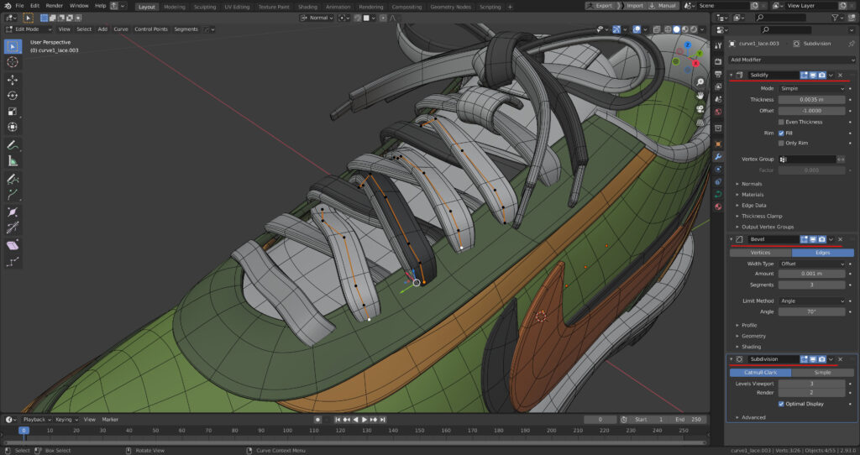
Task: Switch to the Shading workspace tab
Action: [x=307, y=7]
